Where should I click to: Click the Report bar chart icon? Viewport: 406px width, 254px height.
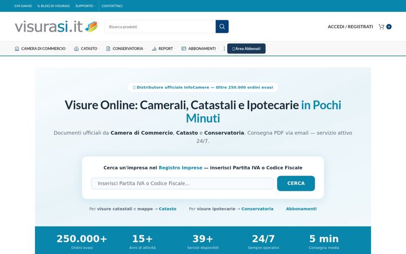coord(154,49)
